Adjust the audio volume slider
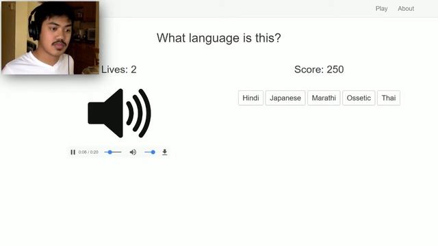Screen dimensions: 438x246 (150, 152)
